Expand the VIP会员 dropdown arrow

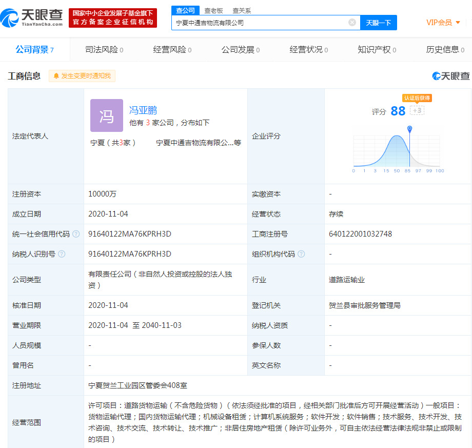point(458,23)
